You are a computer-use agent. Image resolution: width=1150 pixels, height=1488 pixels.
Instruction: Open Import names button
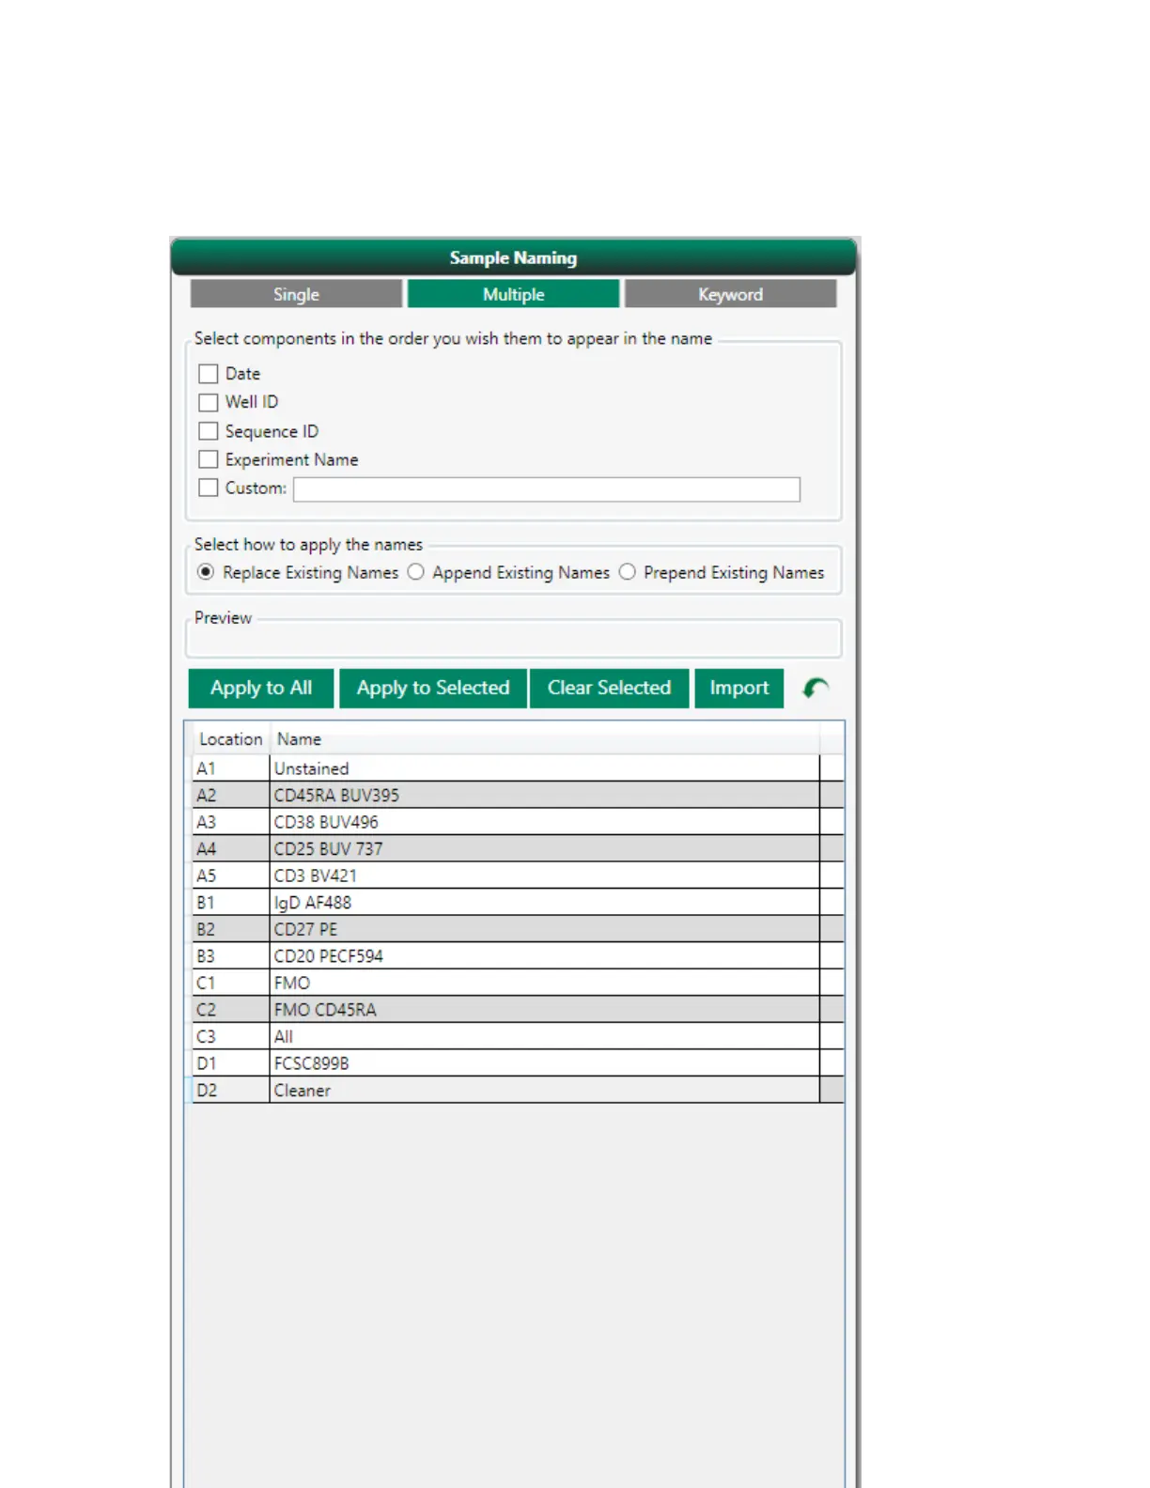pos(739,688)
